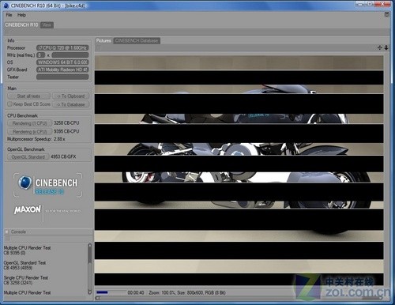The height and width of the screenshot is (305, 395).
Task: Click the rendered motorcycle picture
Action: pos(239,171)
